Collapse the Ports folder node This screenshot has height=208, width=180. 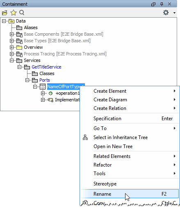27,80
